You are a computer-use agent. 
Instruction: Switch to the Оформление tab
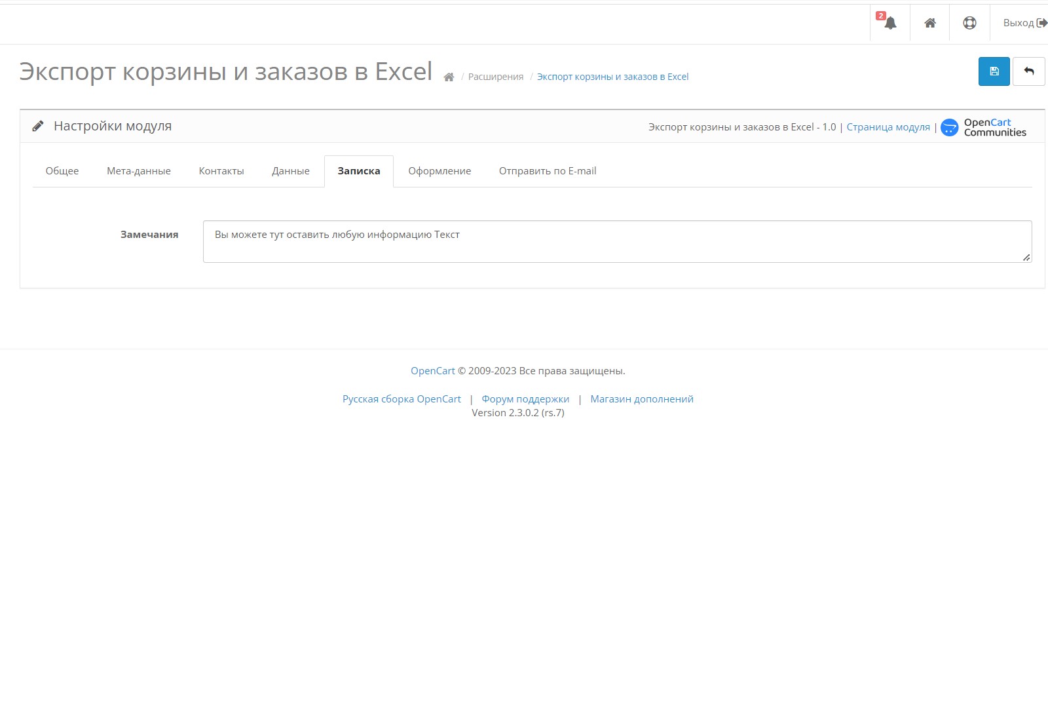tap(440, 171)
